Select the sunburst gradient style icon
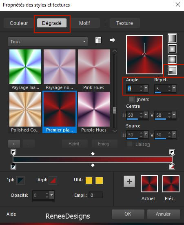 click(172, 60)
